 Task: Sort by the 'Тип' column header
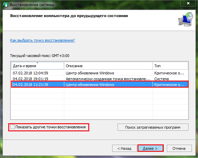coord(170,66)
